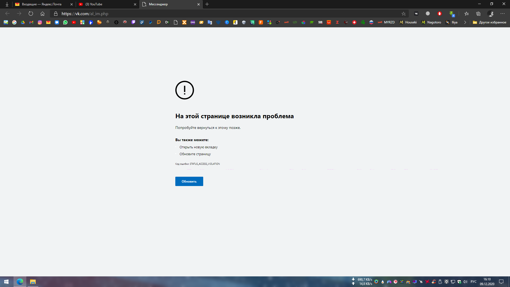The width and height of the screenshot is (510, 287).
Task: Open the Другое избранное folder
Action: click(490, 22)
